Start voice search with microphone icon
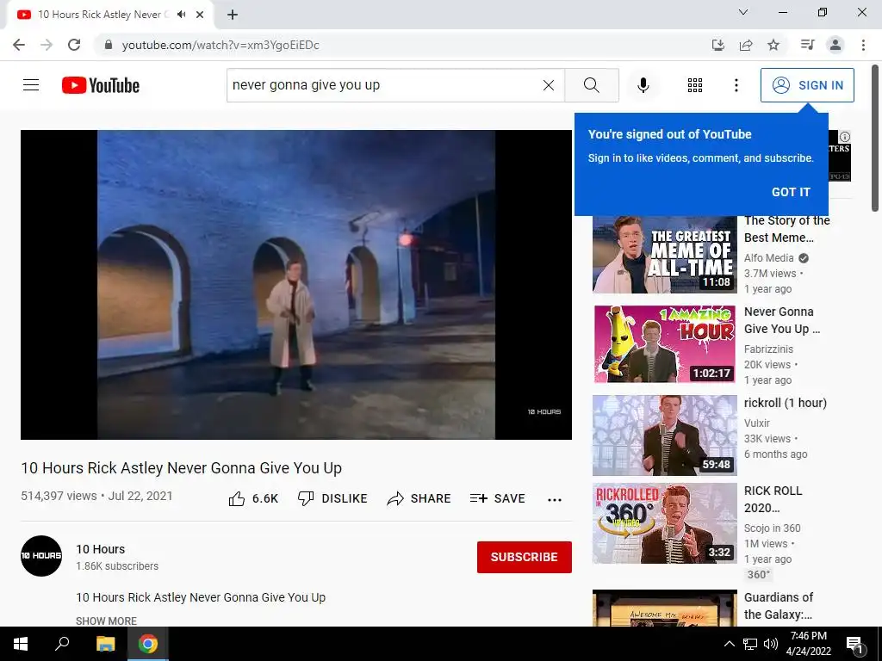 tap(643, 85)
